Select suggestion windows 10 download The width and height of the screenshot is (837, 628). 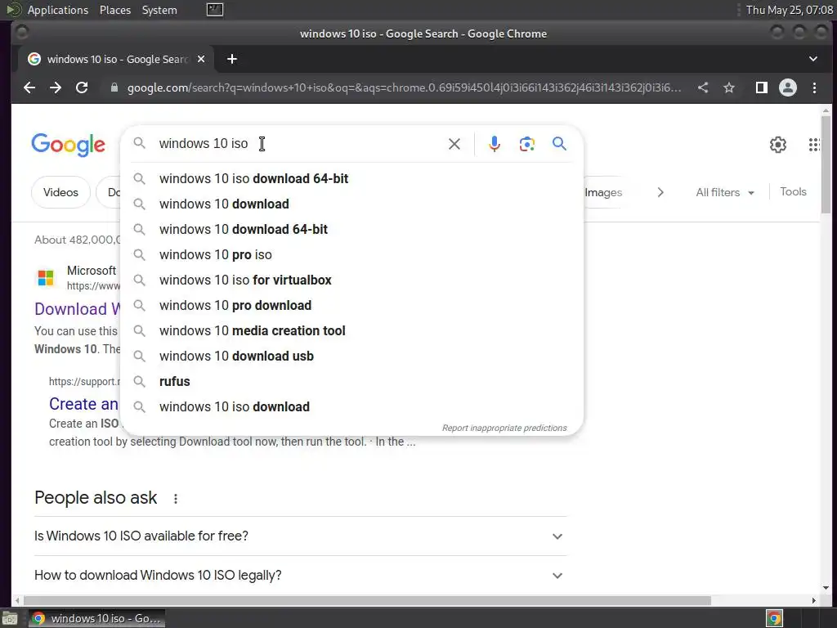click(352, 204)
